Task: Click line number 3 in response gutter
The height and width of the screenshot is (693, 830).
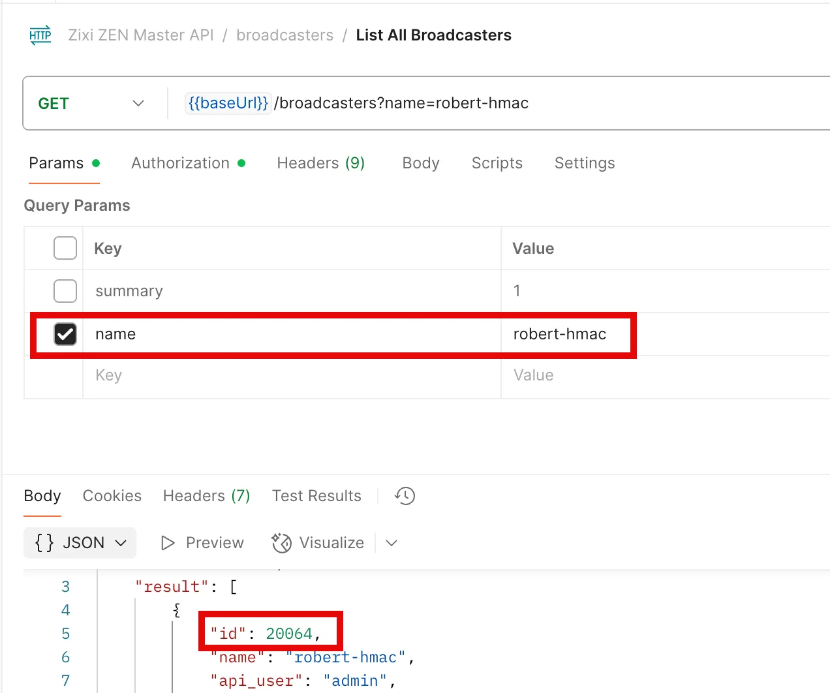Action: (x=65, y=587)
